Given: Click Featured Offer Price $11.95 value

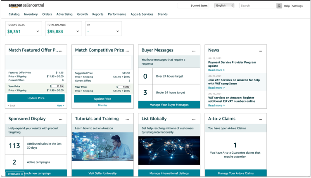Looking at the screenshot, I should point(59,73).
